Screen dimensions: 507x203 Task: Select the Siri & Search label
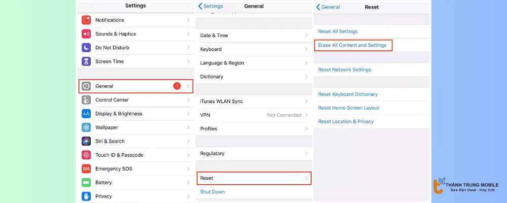110,141
